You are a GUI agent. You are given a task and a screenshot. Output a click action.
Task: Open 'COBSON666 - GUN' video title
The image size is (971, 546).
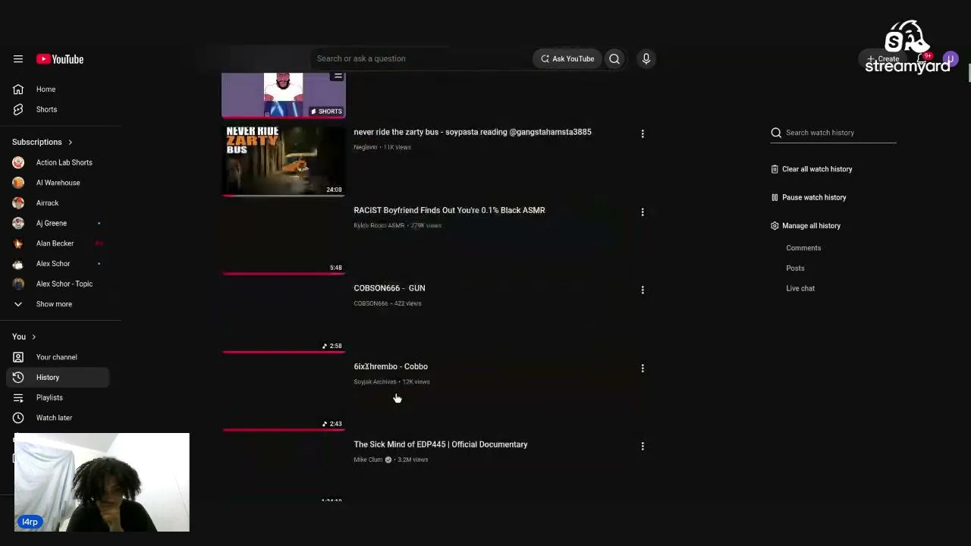click(x=389, y=288)
